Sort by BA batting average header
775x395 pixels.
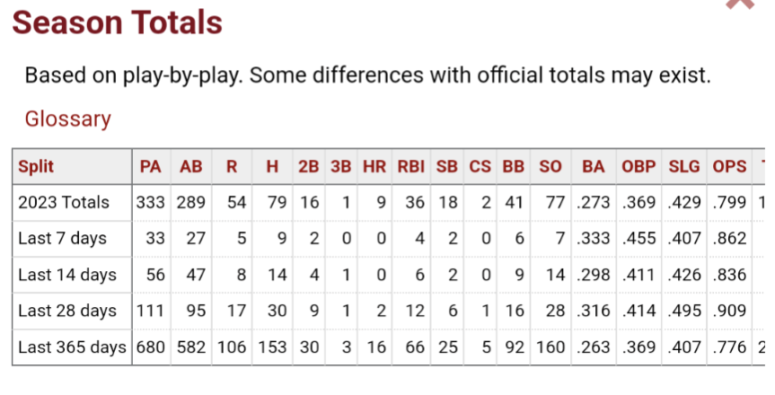tap(593, 166)
